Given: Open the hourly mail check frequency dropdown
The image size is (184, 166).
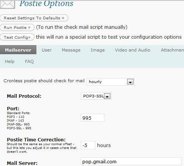Looking at the screenshot, I should pyautogui.click(x=110, y=82).
